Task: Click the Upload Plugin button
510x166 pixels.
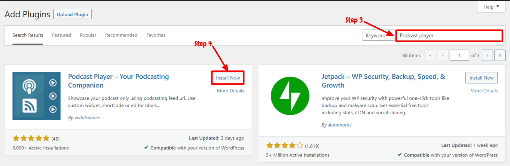Action: (x=72, y=14)
